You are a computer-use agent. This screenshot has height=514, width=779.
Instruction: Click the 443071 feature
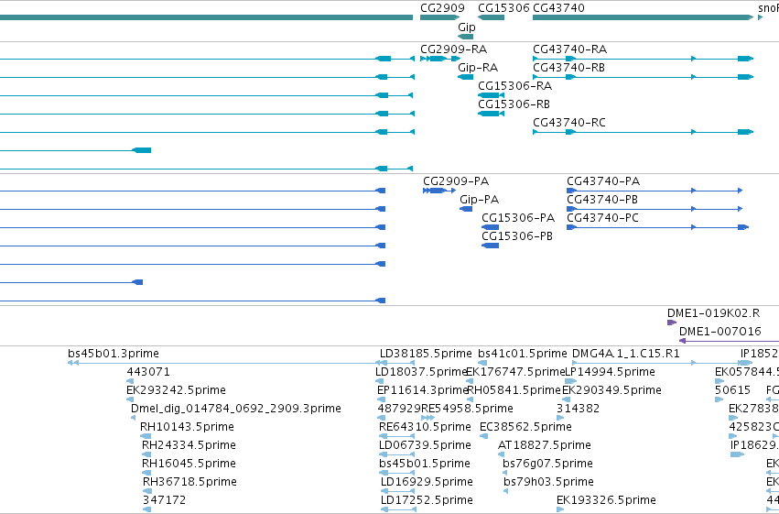(148, 372)
